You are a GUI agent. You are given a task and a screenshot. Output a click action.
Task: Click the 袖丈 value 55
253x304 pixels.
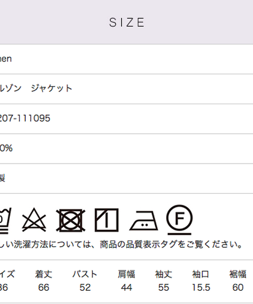click(x=163, y=287)
